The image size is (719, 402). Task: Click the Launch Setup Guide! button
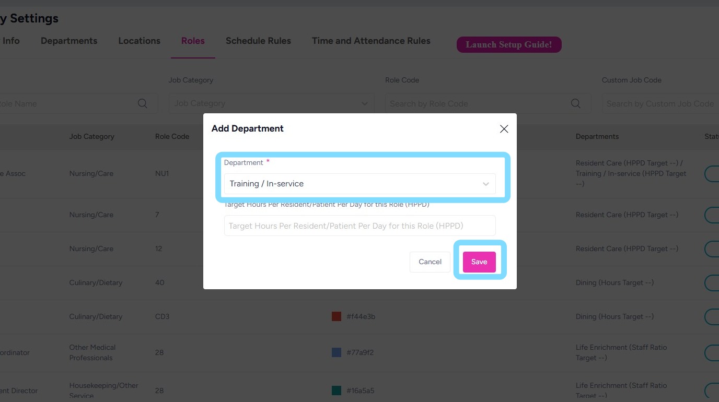click(508, 44)
